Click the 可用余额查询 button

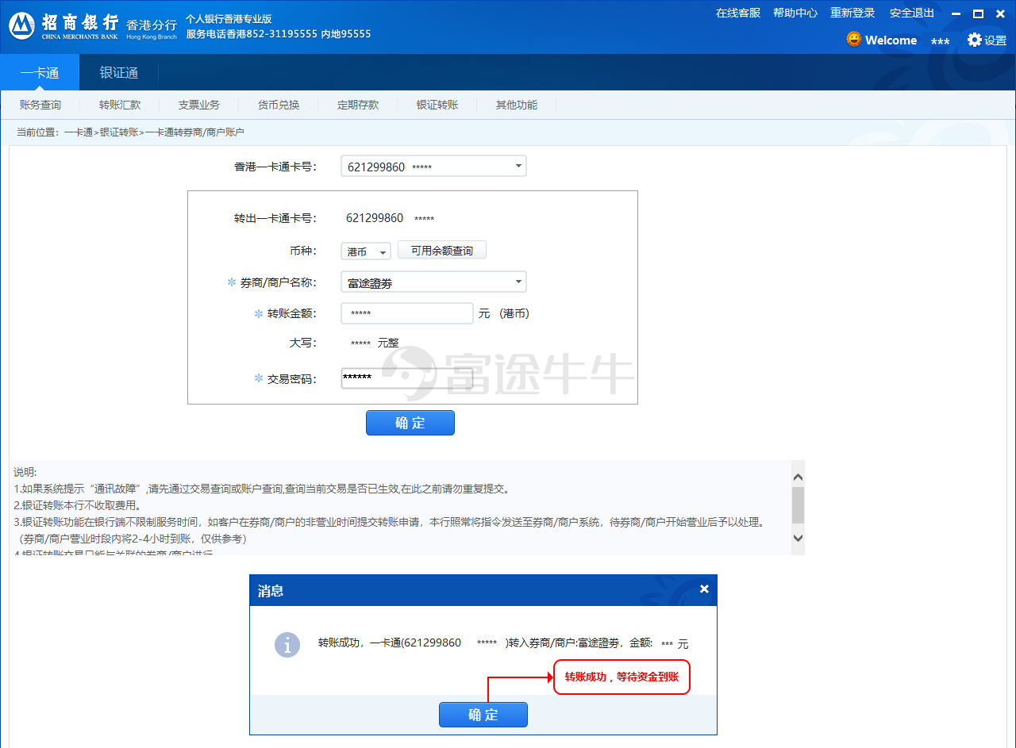(442, 251)
